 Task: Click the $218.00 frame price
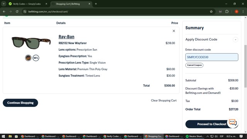click(x=170, y=43)
